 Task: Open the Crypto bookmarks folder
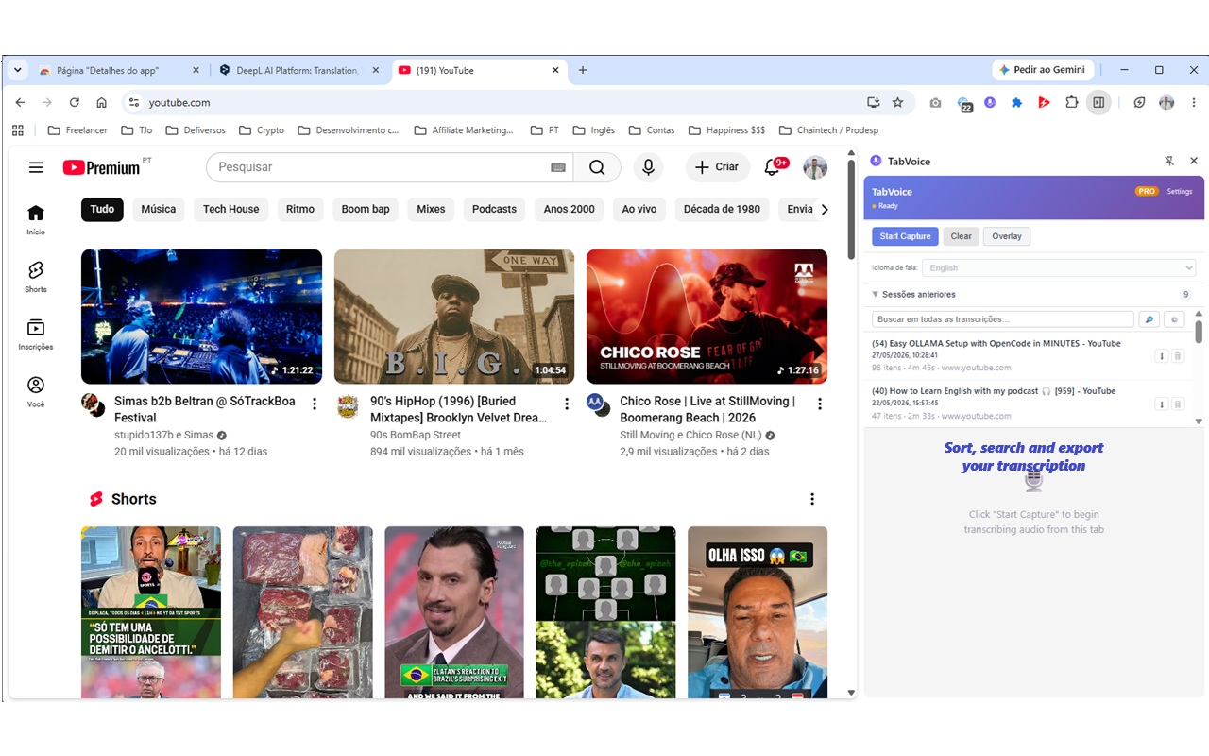tap(262, 130)
